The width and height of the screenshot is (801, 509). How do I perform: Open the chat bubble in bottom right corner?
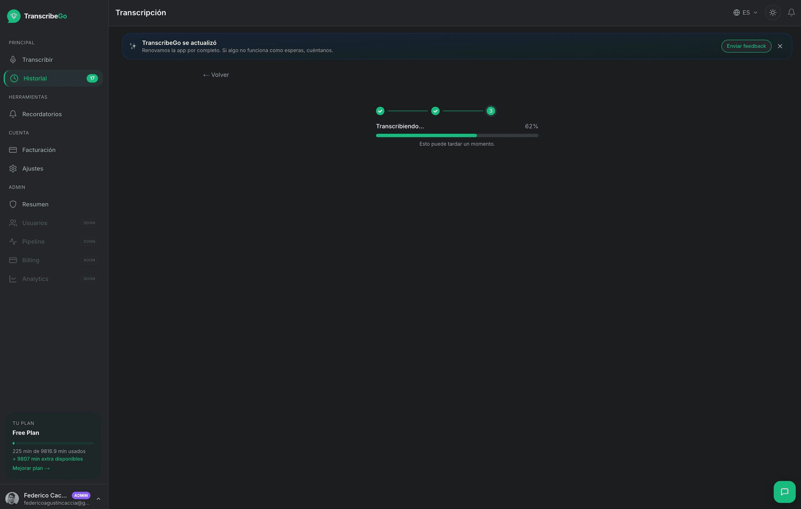784,492
